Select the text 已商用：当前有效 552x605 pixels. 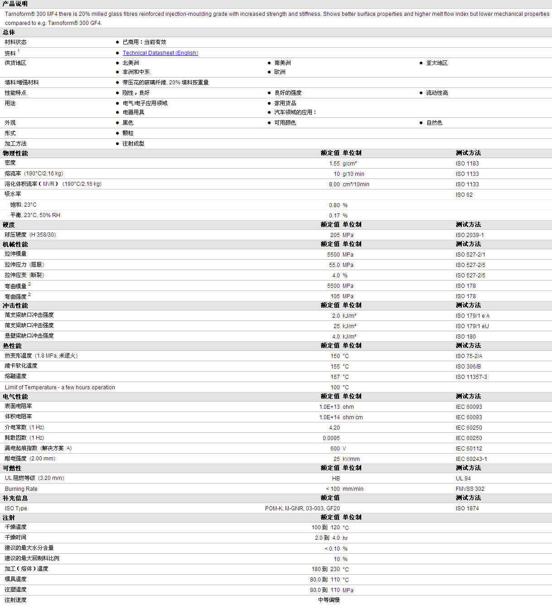pos(144,42)
